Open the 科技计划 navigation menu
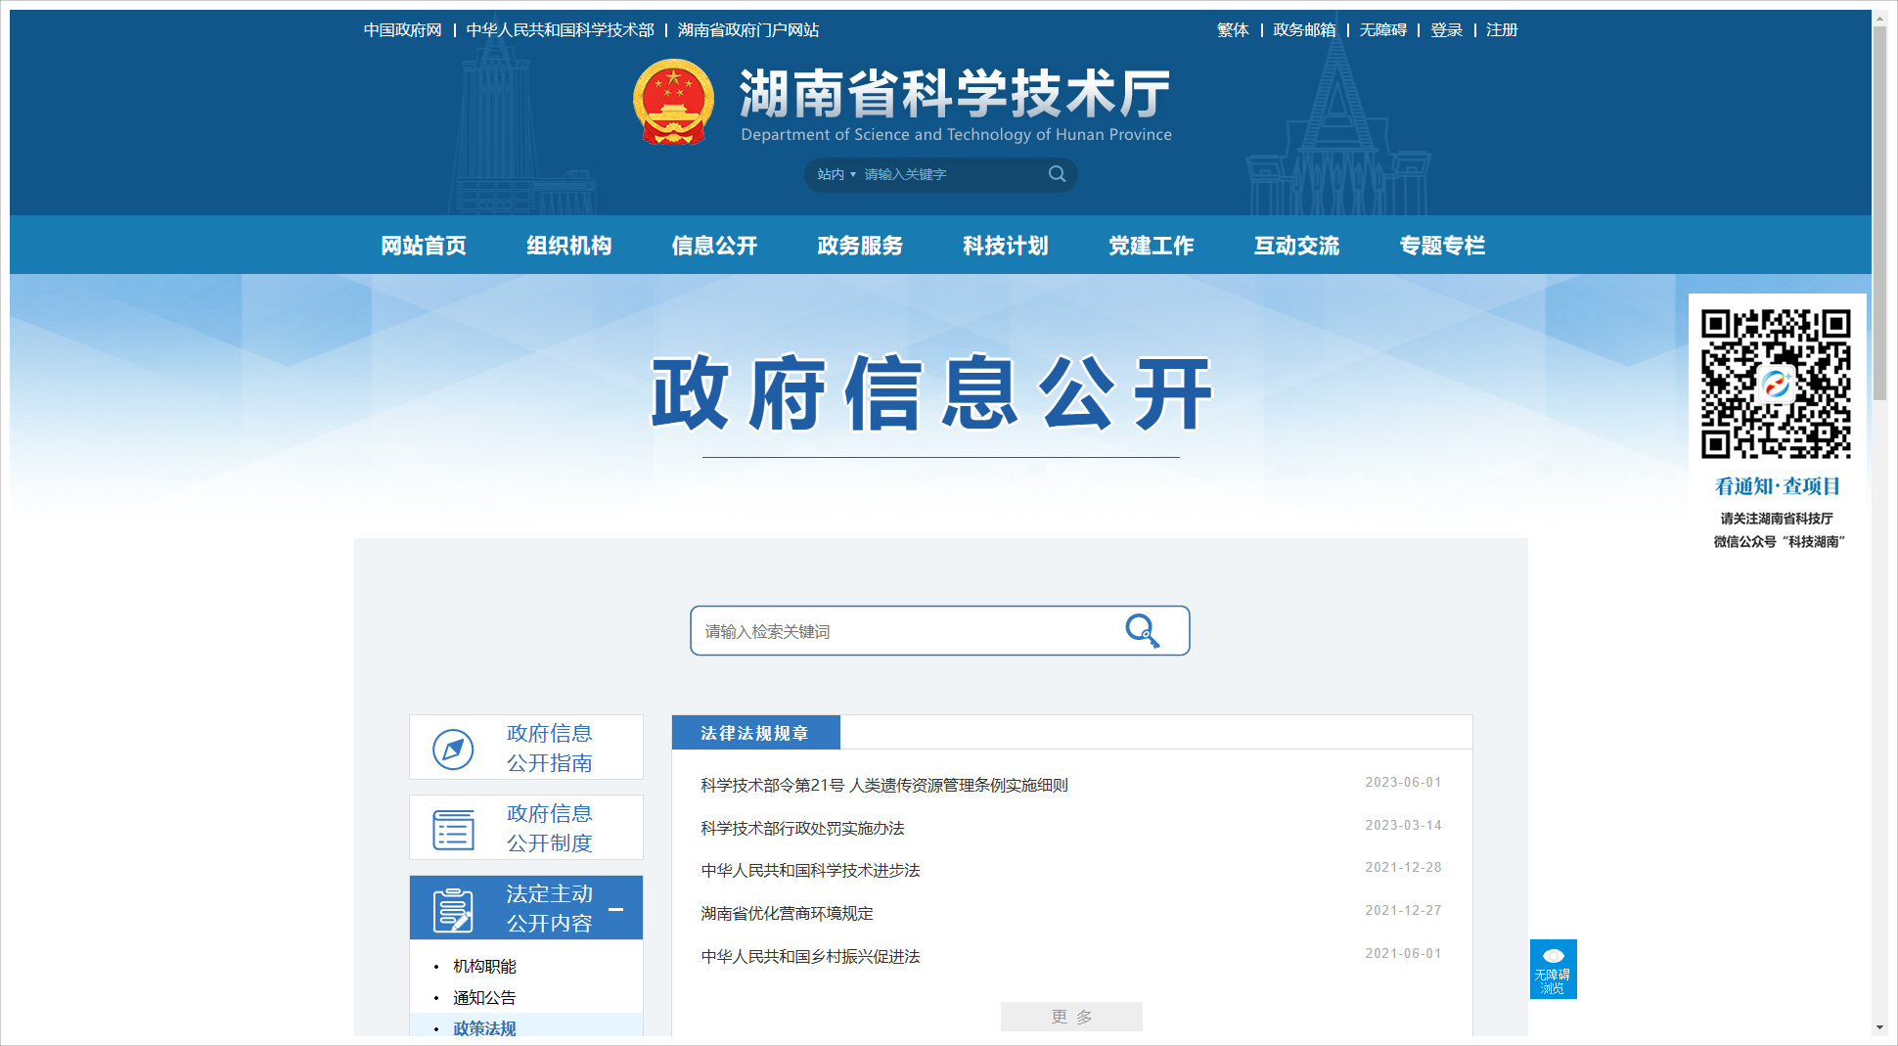This screenshot has height=1046, width=1898. click(x=1005, y=246)
